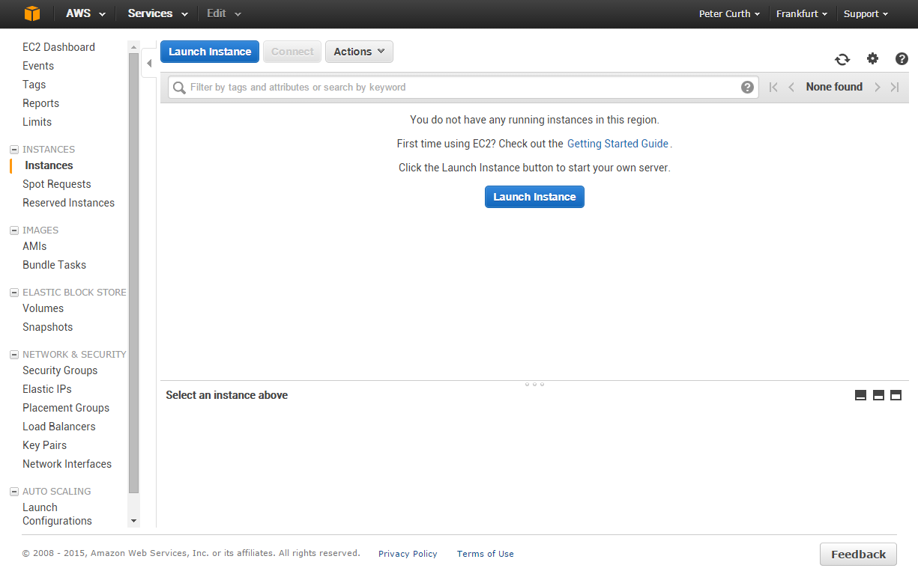Open the help question mark icon
This screenshot has height=571, width=918.
click(x=902, y=59)
